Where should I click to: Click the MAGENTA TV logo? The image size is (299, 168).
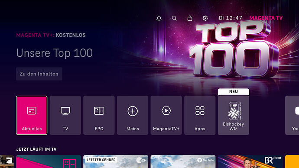(x=266, y=18)
